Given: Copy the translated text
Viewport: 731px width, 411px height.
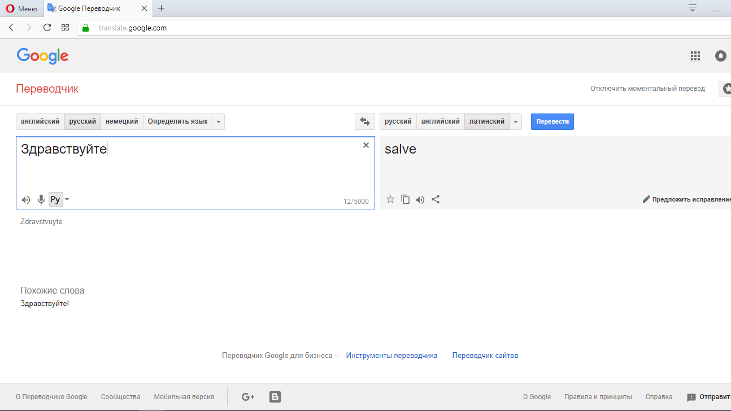Looking at the screenshot, I should tap(405, 199).
